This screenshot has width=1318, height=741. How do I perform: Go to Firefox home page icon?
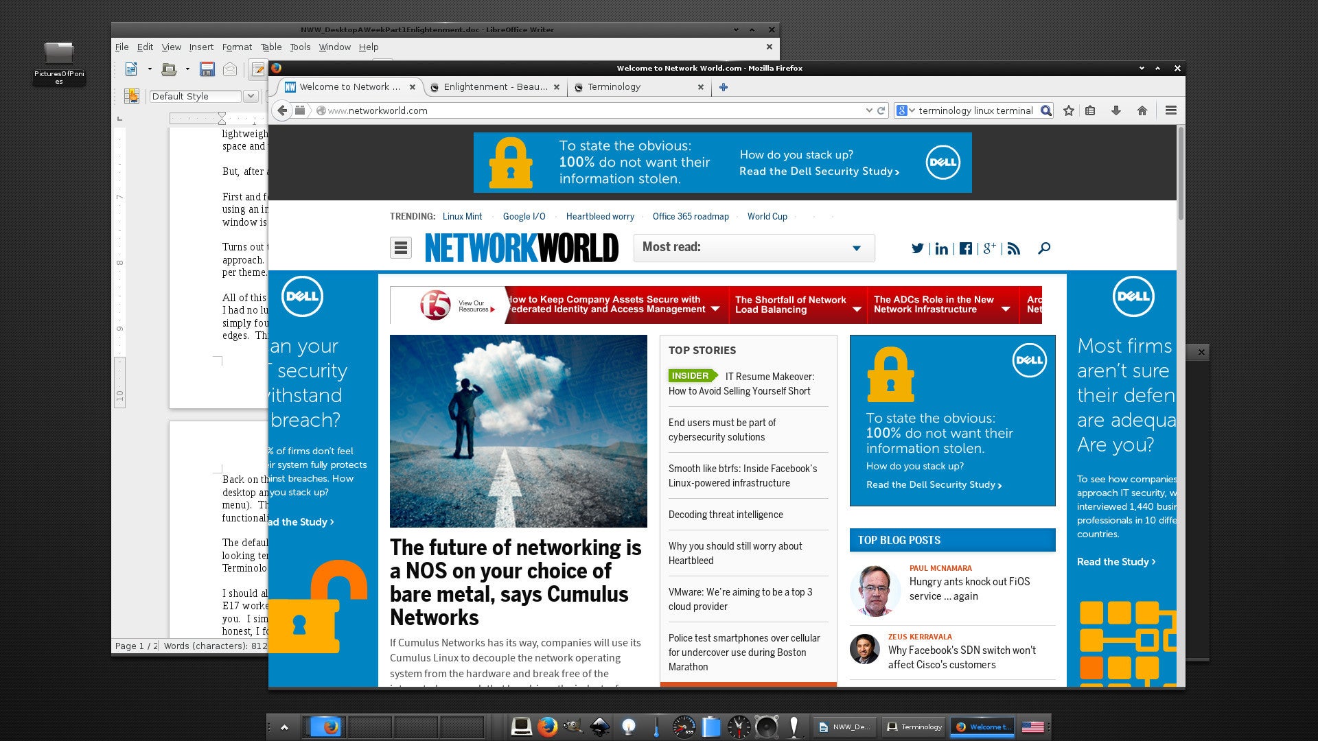click(1142, 110)
